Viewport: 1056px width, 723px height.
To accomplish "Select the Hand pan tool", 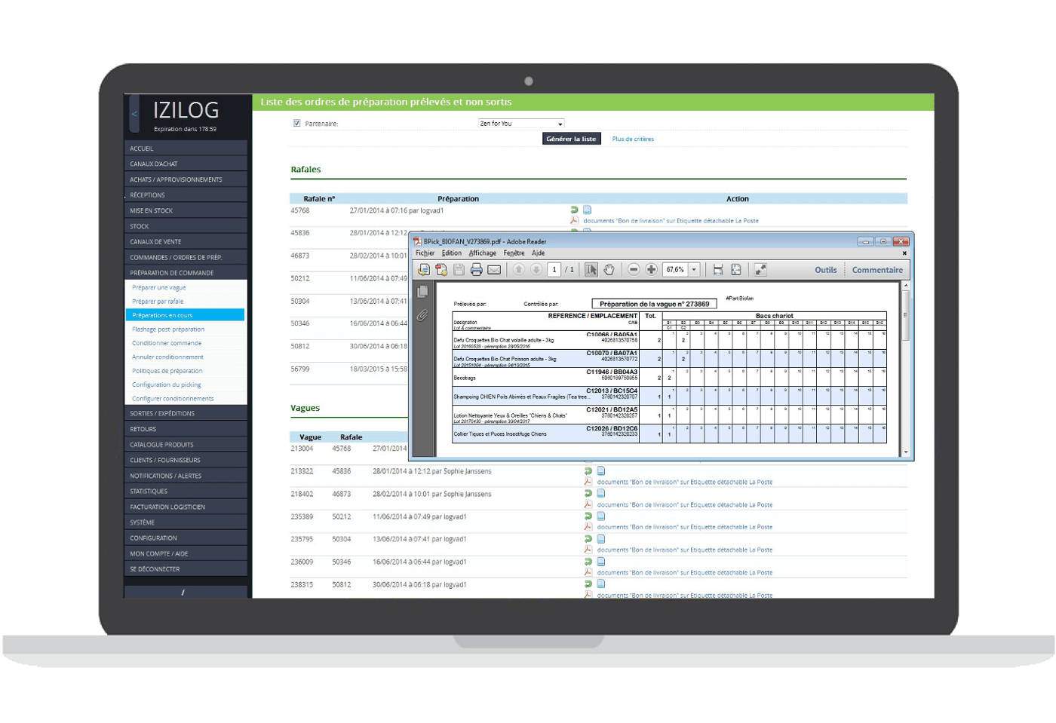I will [x=609, y=270].
